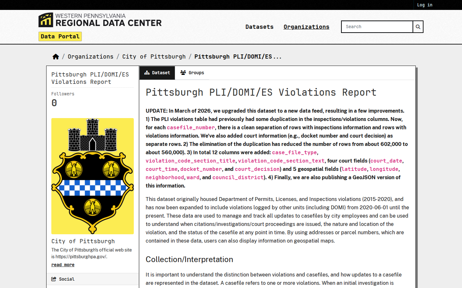The image size is (462, 288).
Task: Click the Log in link
Action: [x=425, y=5]
